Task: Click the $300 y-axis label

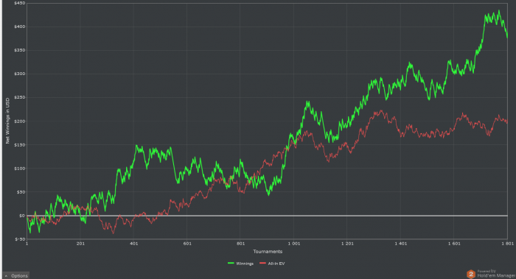Action: (x=19, y=74)
